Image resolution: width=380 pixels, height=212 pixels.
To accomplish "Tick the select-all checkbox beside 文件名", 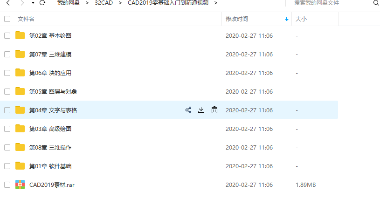I will coord(7,19).
